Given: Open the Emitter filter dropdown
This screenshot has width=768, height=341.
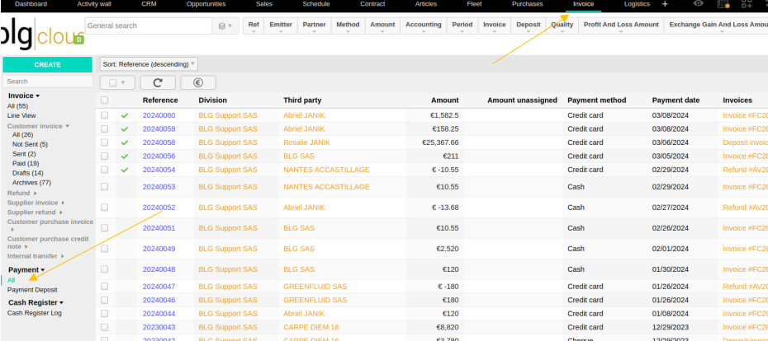Looking at the screenshot, I should pyautogui.click(x=281, y=26).
